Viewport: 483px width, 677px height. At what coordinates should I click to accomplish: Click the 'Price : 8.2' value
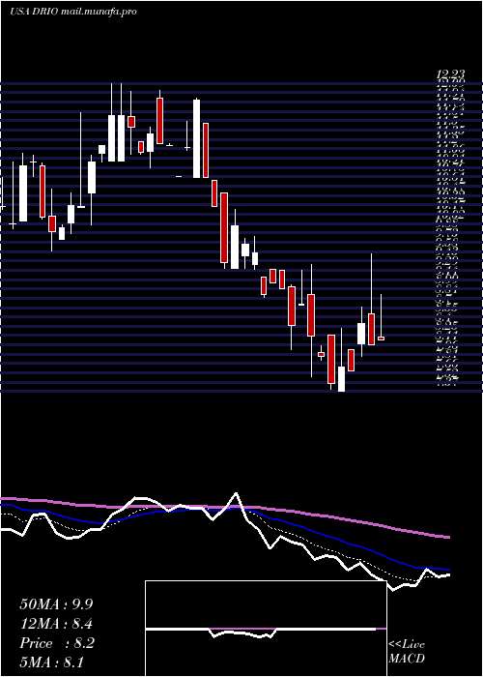click(56, 643)
